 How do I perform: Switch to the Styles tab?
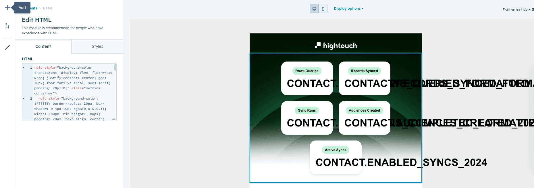[x=97, y=46]
